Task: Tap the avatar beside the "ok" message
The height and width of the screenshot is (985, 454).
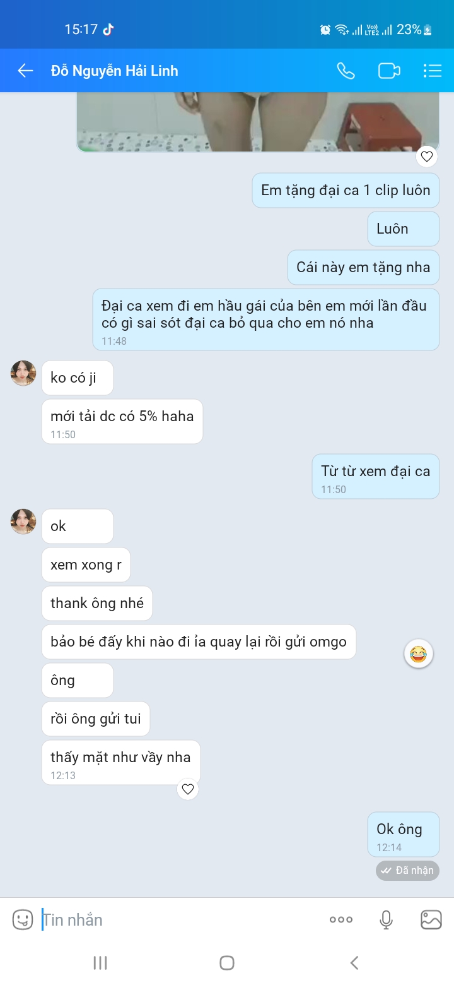Action: (23, 522)
